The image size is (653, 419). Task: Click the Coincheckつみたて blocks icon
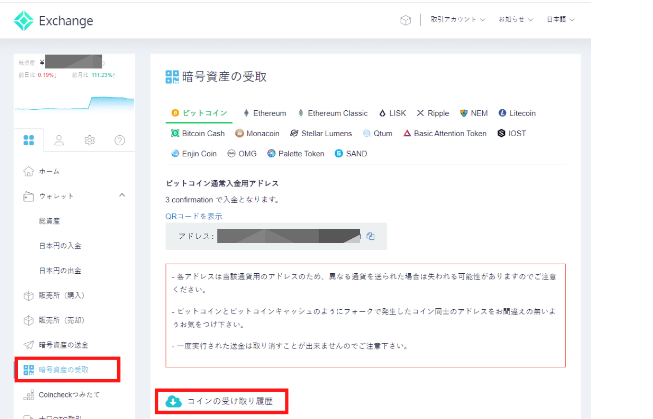point(29,395)
